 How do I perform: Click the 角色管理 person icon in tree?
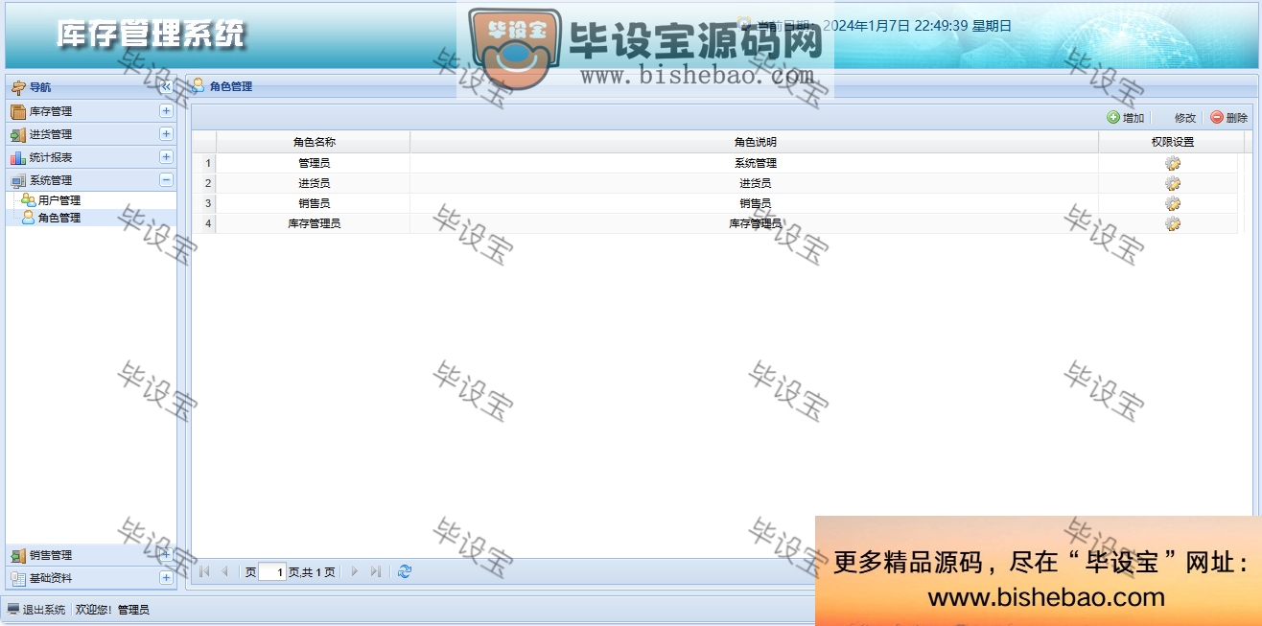29,218
